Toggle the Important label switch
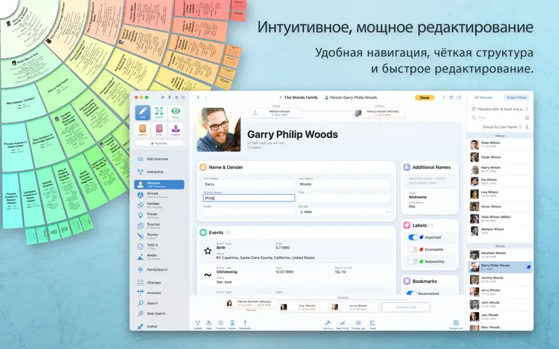The height and width of the screenshot is (349, 559). pos(413,237)
